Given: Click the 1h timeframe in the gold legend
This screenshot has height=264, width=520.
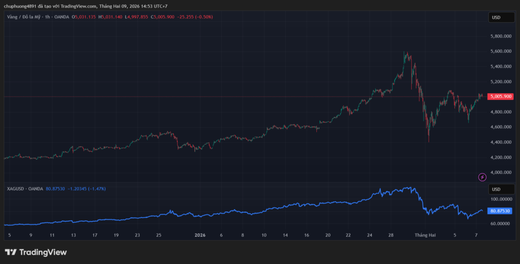Looking at the screenshot, I should (47, 17).
